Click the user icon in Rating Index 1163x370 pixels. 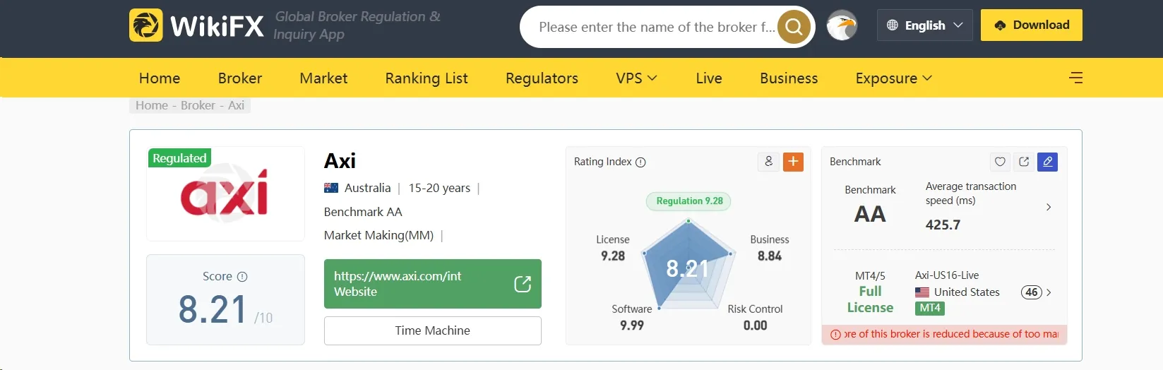[x=768, y=162]
